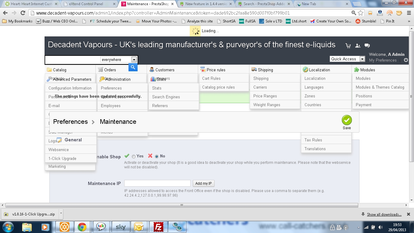Click the orange bus extension icon
This screenshot has width=414, height=233.
370,13
